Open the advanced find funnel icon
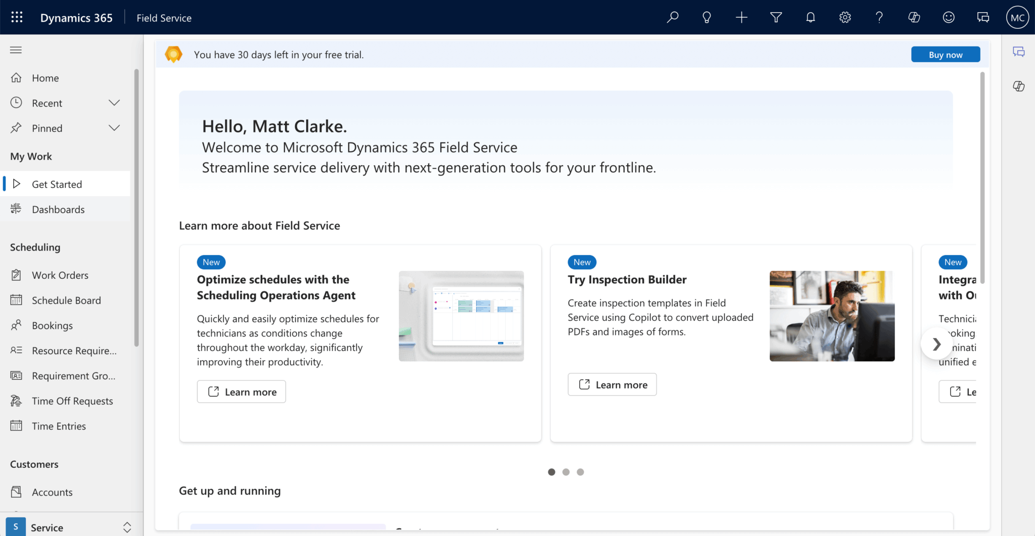 [776, 18]
